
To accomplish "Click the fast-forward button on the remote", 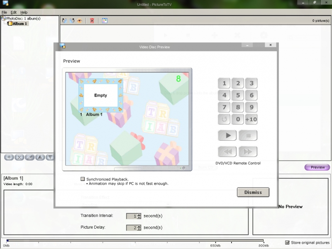I will pos(248,151).
